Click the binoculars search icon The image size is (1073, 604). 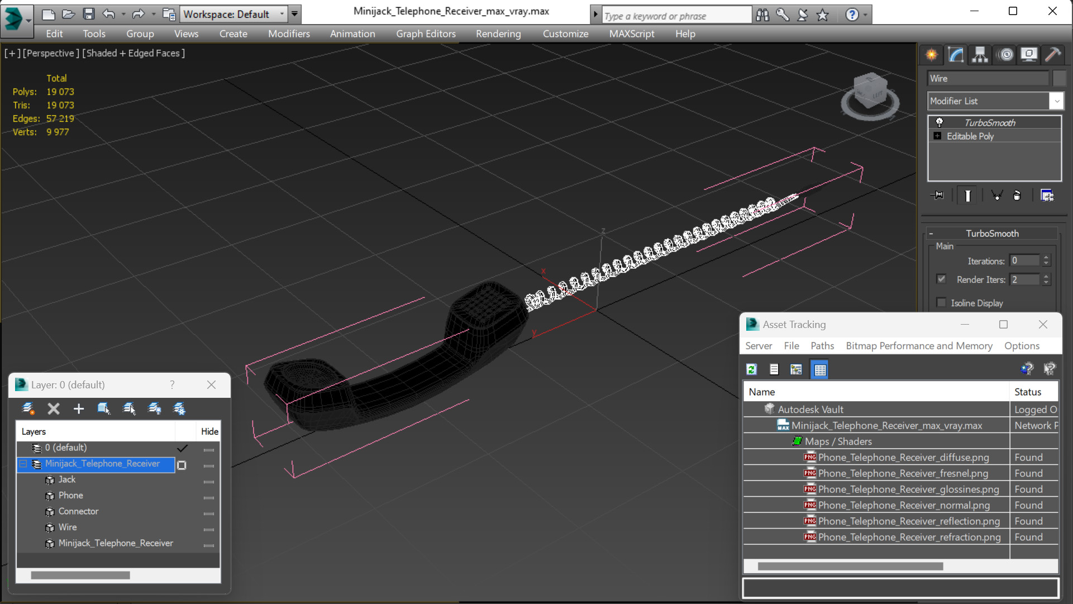coord(762,15)
